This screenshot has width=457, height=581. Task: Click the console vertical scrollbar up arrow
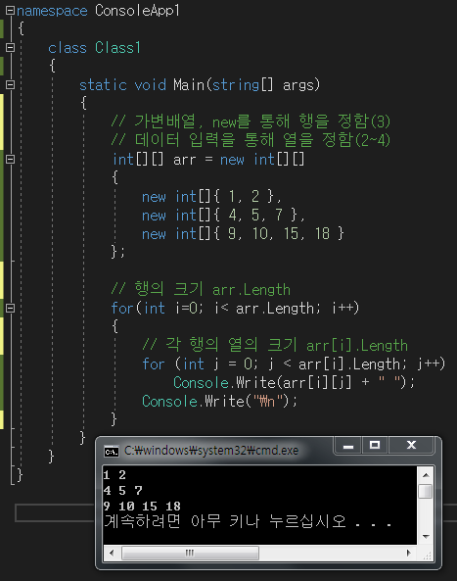tap(426, 475)
